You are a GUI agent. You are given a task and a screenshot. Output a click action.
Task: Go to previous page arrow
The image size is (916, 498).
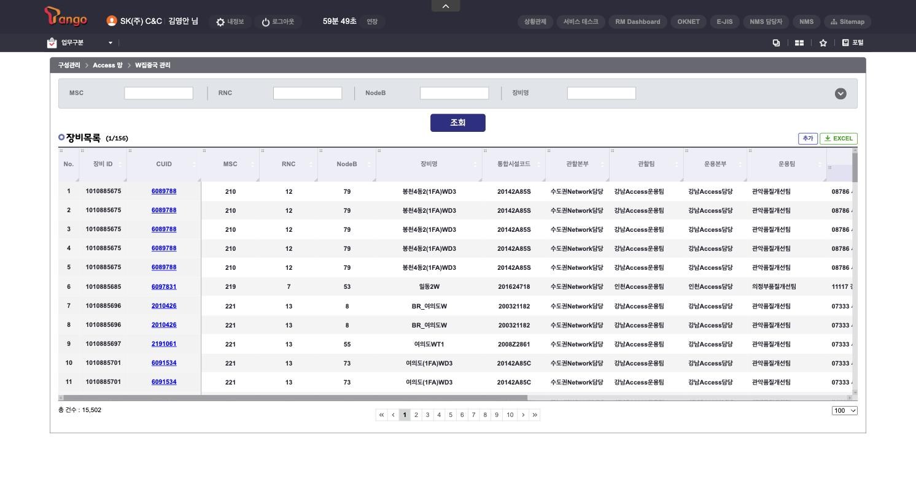[x=393, y=415]
